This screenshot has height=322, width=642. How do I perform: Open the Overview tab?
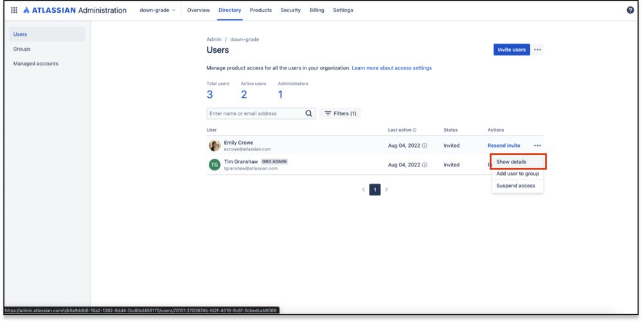pyautogui.click(x=199, y=10)
